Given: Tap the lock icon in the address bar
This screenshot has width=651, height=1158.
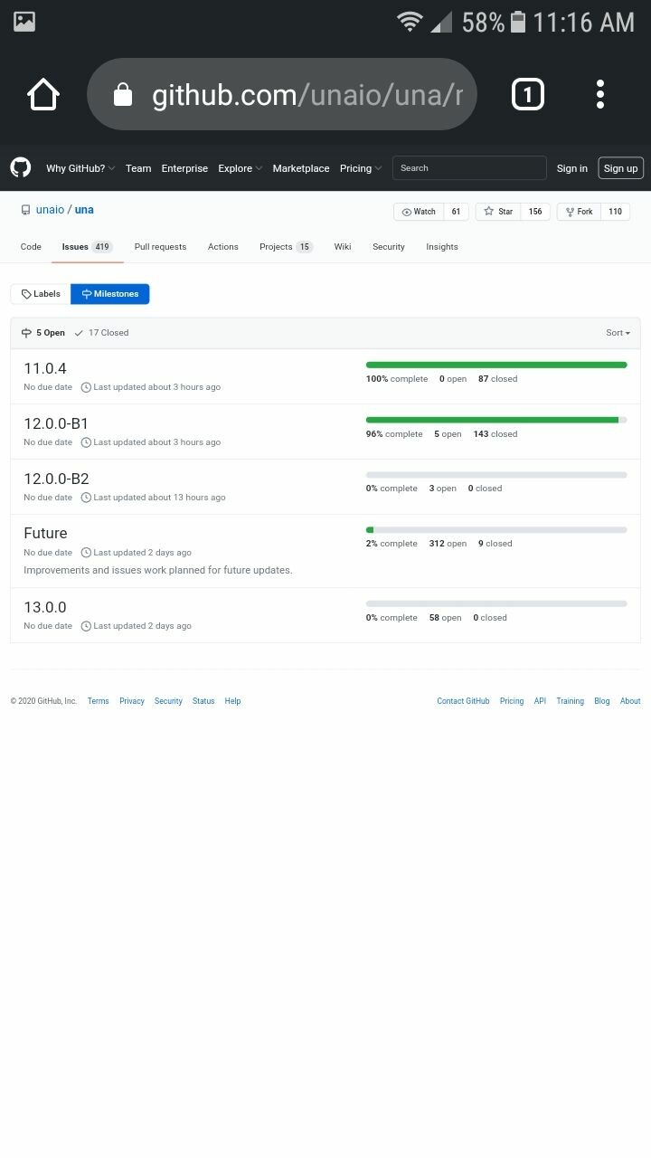Looking at the screenshot, I should click(124, 95).
